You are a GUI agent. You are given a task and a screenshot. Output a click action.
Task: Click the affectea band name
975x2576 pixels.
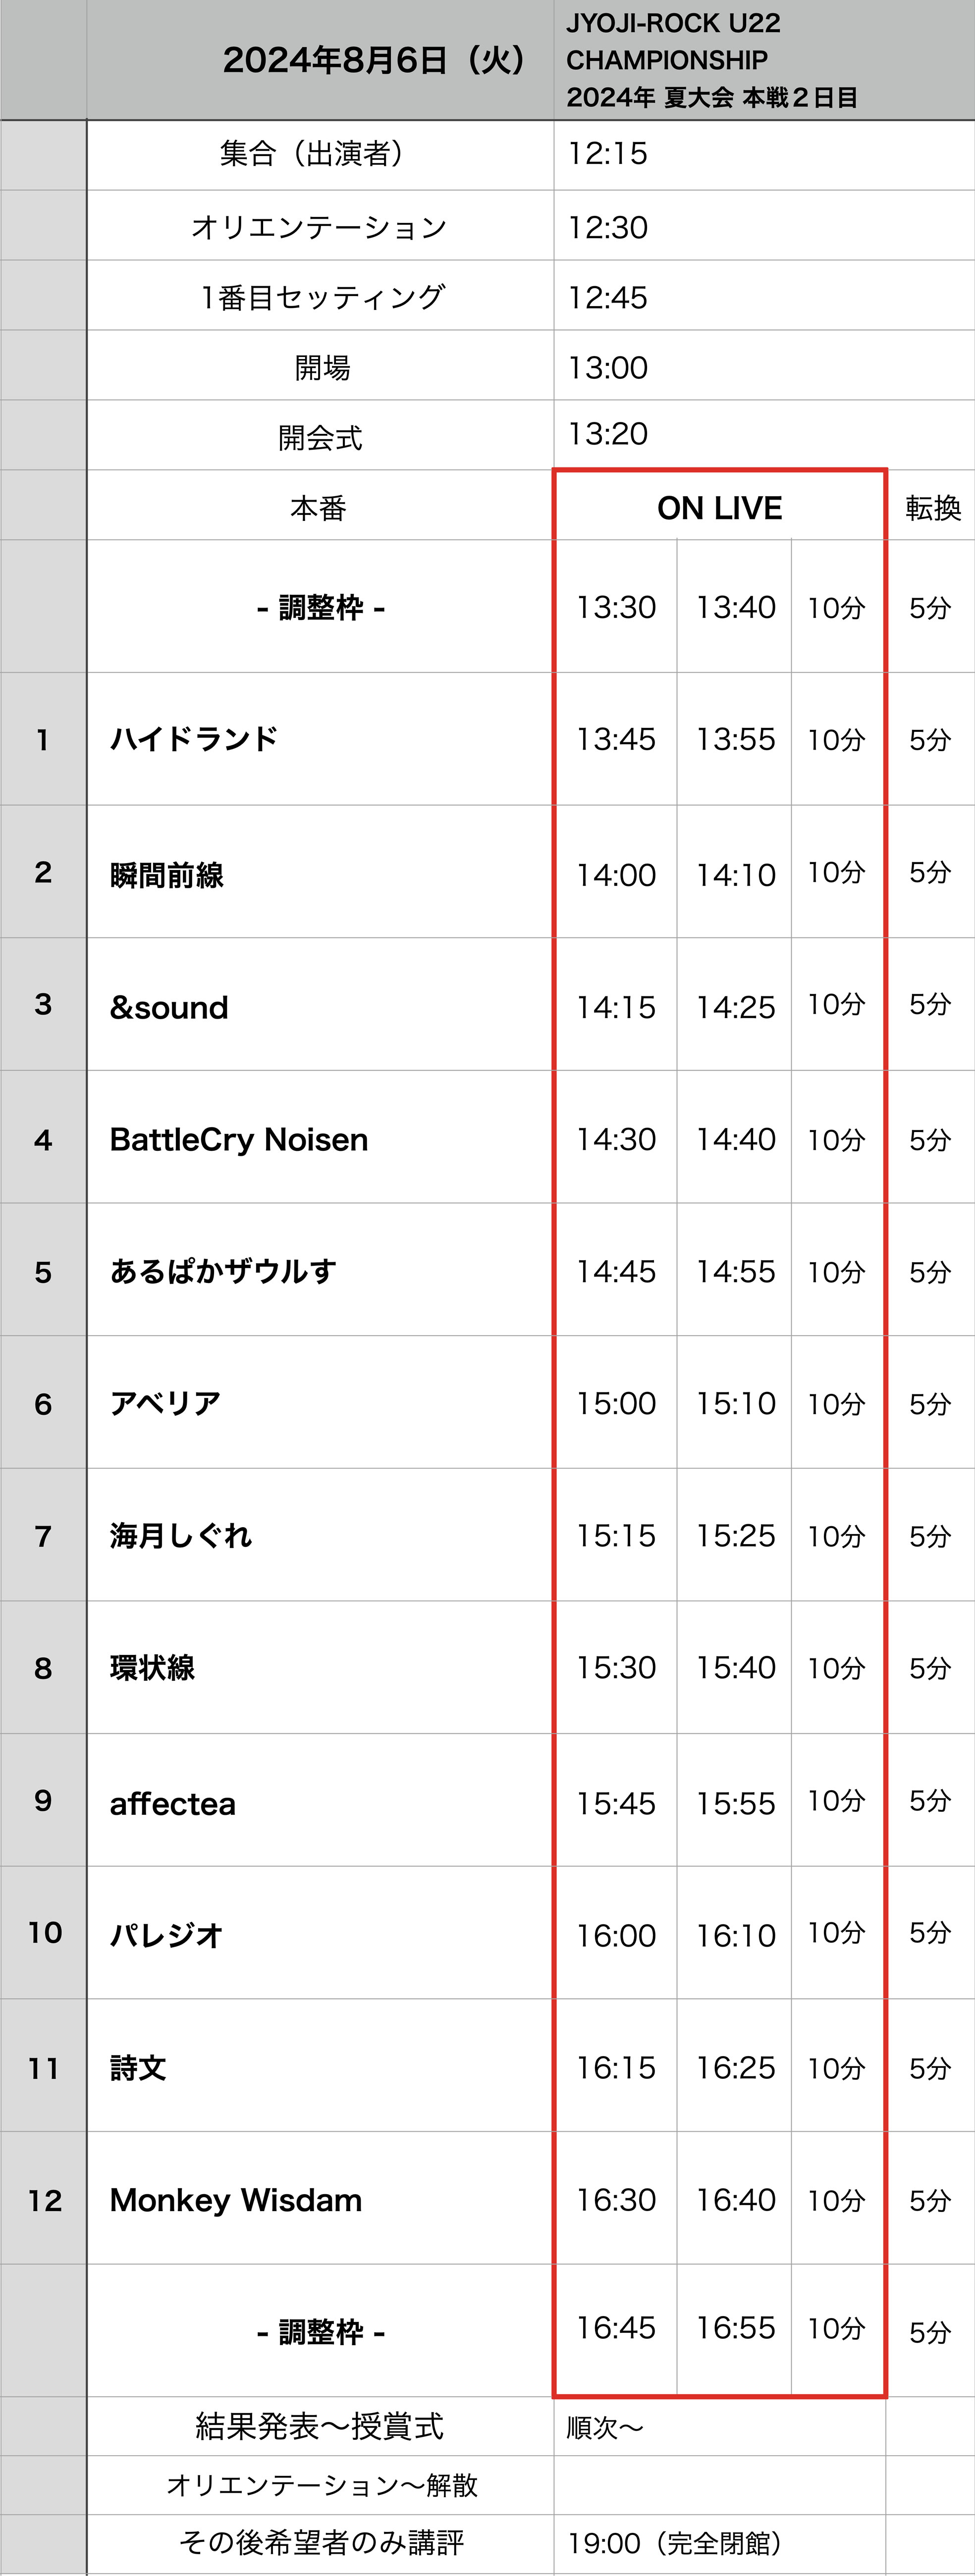[x=173, y=1803]
